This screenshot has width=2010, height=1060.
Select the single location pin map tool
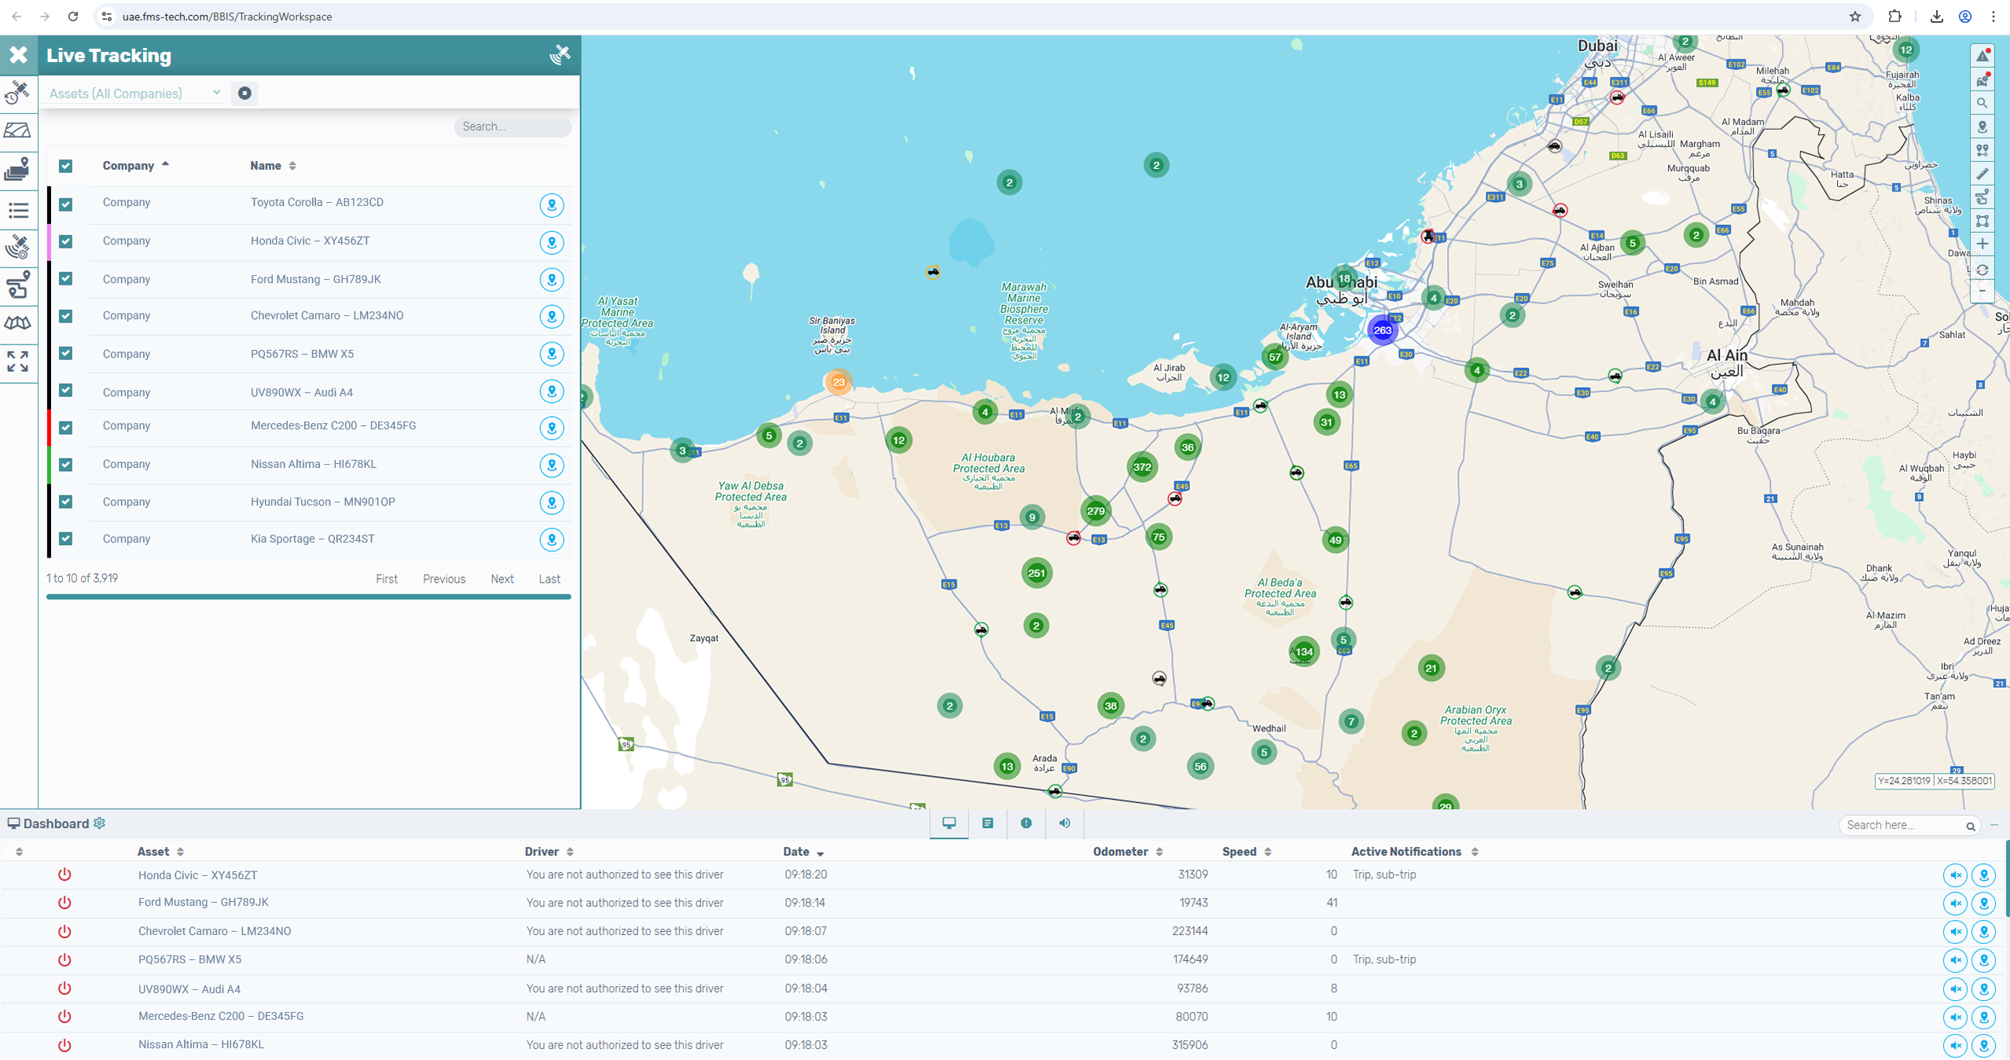point(1982,127)
